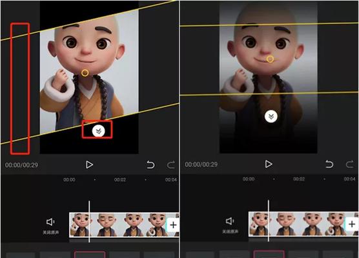Select first clip thumbnail in left timeline
Image resolution: width=359 pixels, height=258 pixels.
81,224
